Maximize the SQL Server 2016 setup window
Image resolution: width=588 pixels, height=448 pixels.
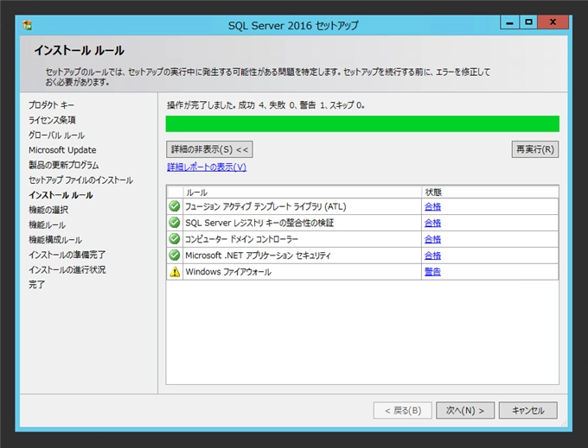(528, 22)
